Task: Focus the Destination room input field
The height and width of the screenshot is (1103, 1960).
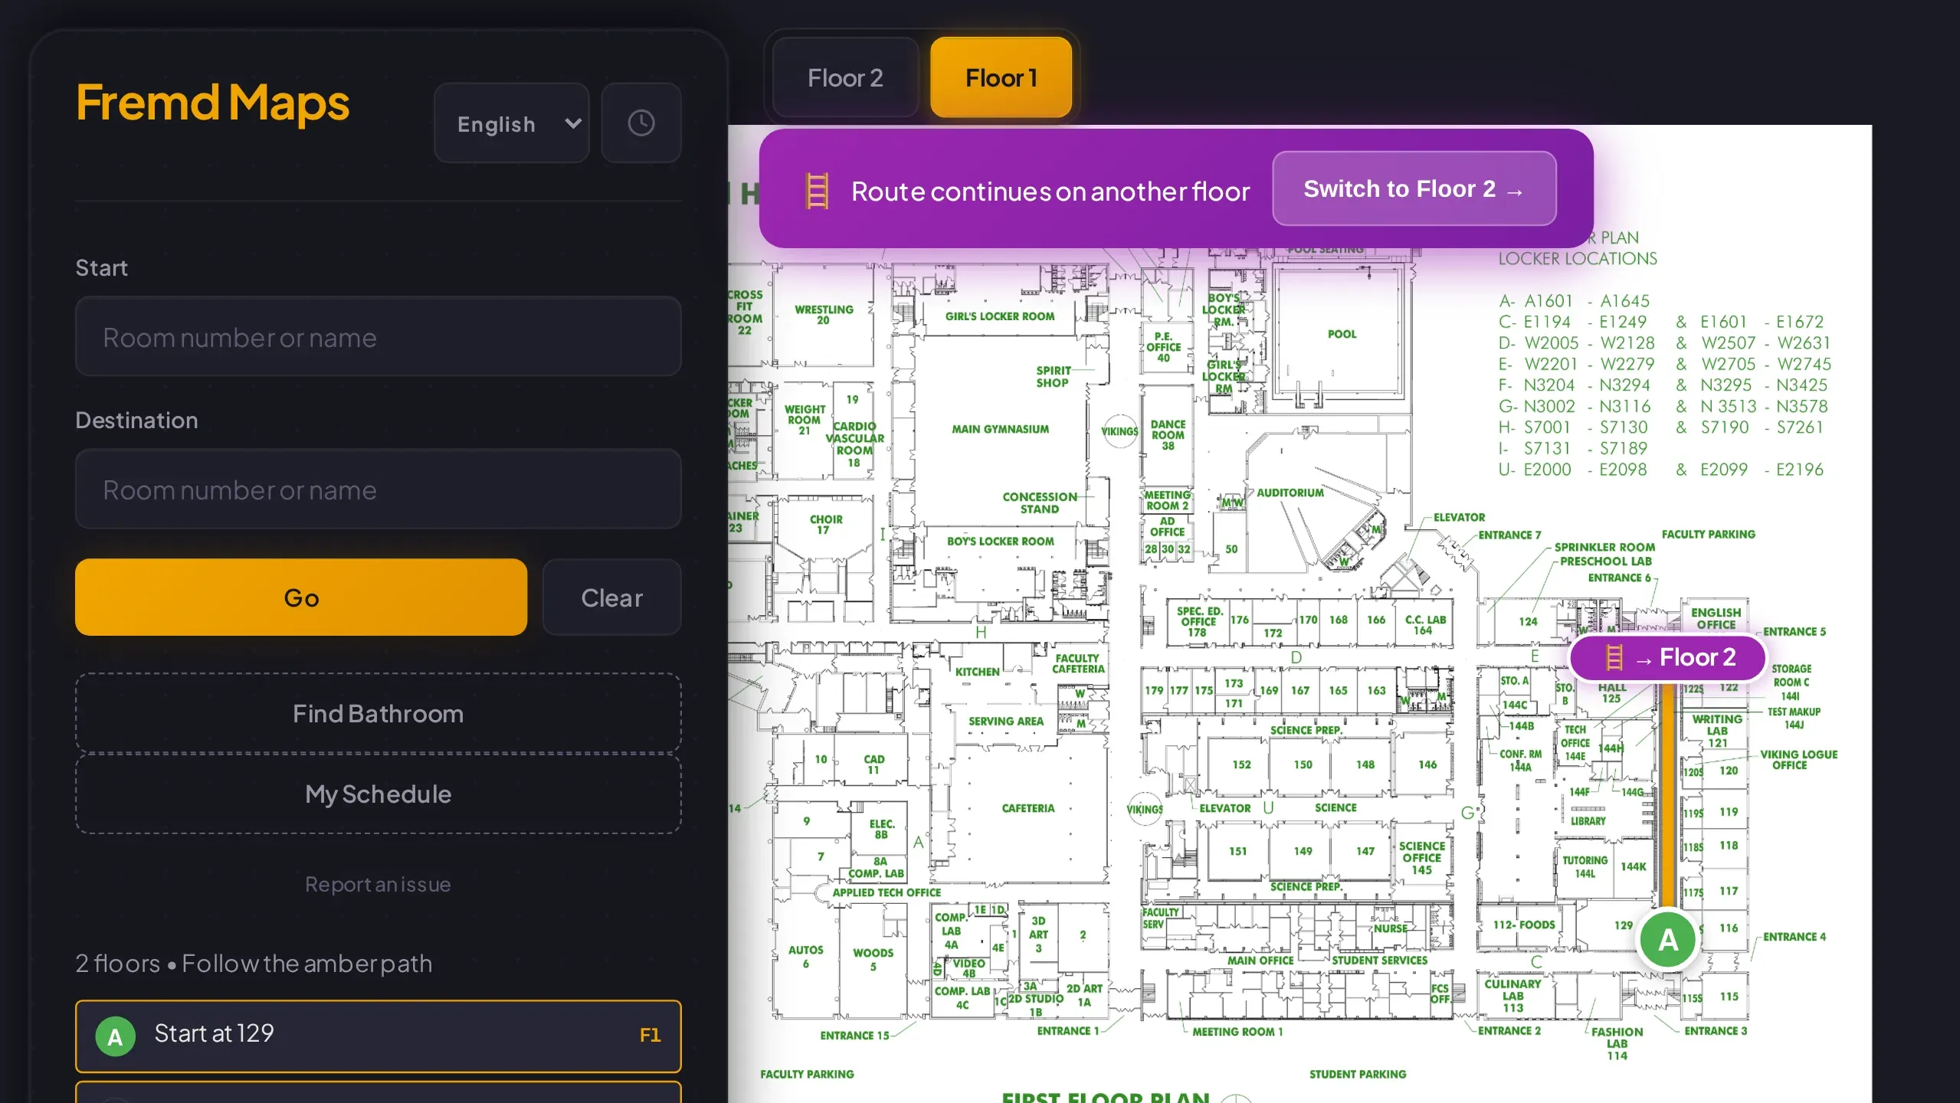Action: pos(378,489)
